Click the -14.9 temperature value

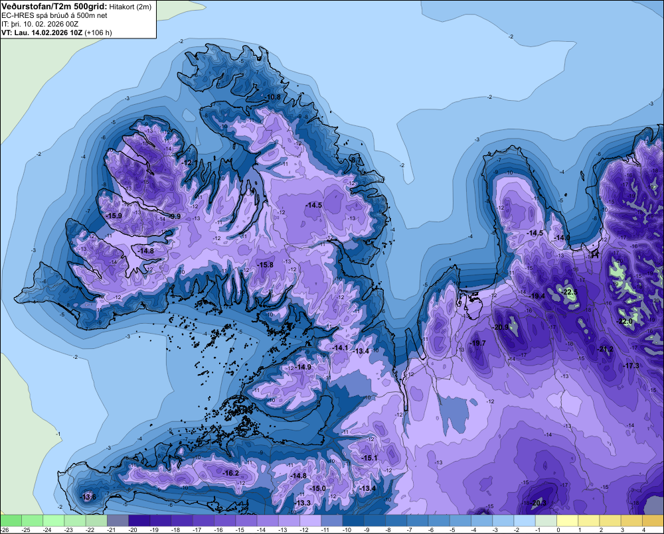303,367
